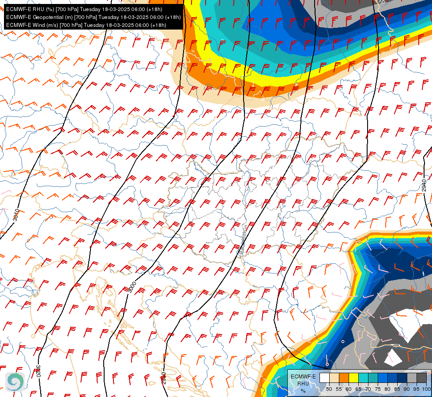Select the ECMWF-E Geopotential (m) title line
432x397 pixels.
[94, 17]
